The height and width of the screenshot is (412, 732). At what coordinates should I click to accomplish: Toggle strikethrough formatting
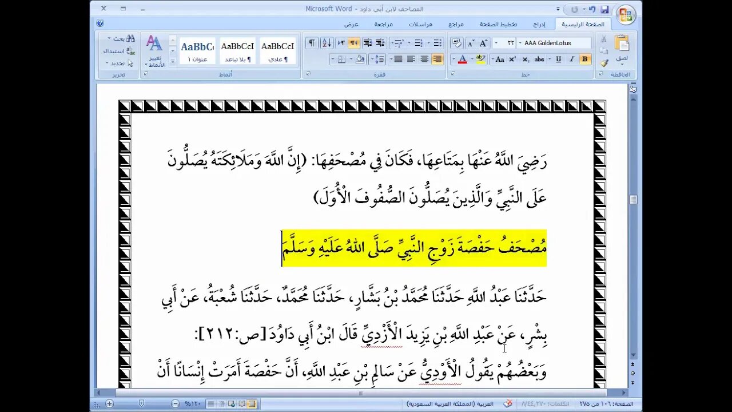tap(539, 59)
